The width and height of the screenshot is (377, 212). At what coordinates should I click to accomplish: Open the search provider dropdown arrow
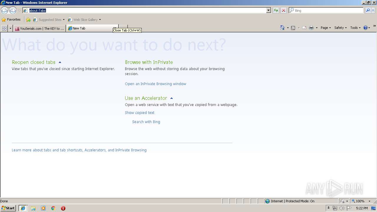click(x=373, y=10)
